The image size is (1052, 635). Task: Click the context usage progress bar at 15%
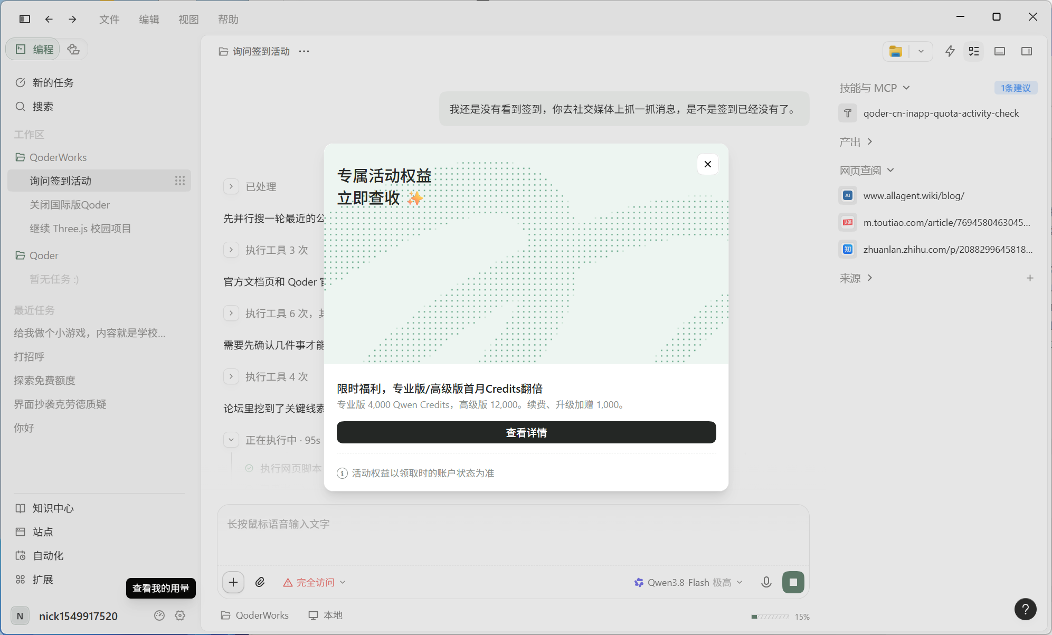coord(771,617)
